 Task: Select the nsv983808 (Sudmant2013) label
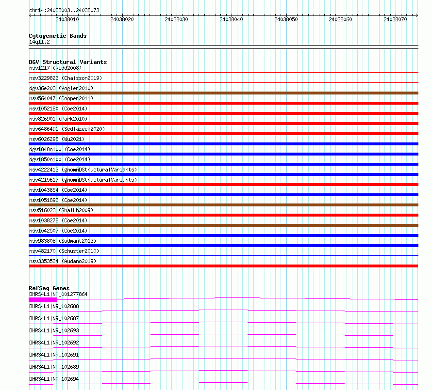point(63,241)
